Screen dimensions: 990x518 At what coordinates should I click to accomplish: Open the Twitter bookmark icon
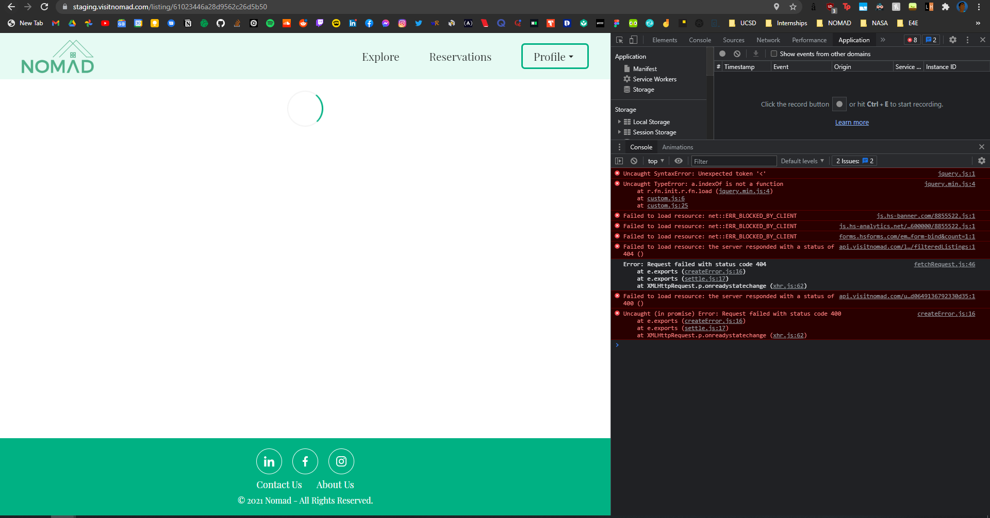[419, 23]
